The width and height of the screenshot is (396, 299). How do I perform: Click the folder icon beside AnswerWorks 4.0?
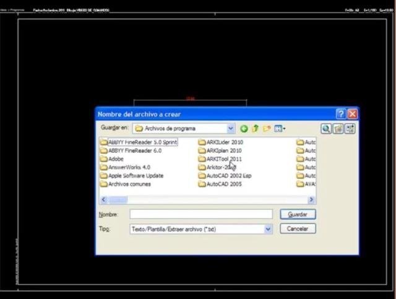coord(104,167)
